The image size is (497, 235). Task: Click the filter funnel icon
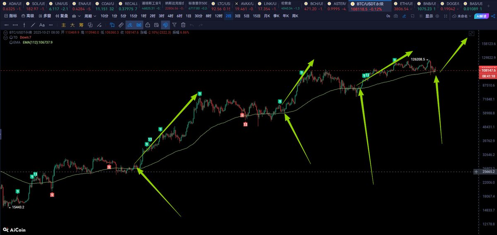pos(174,25)
